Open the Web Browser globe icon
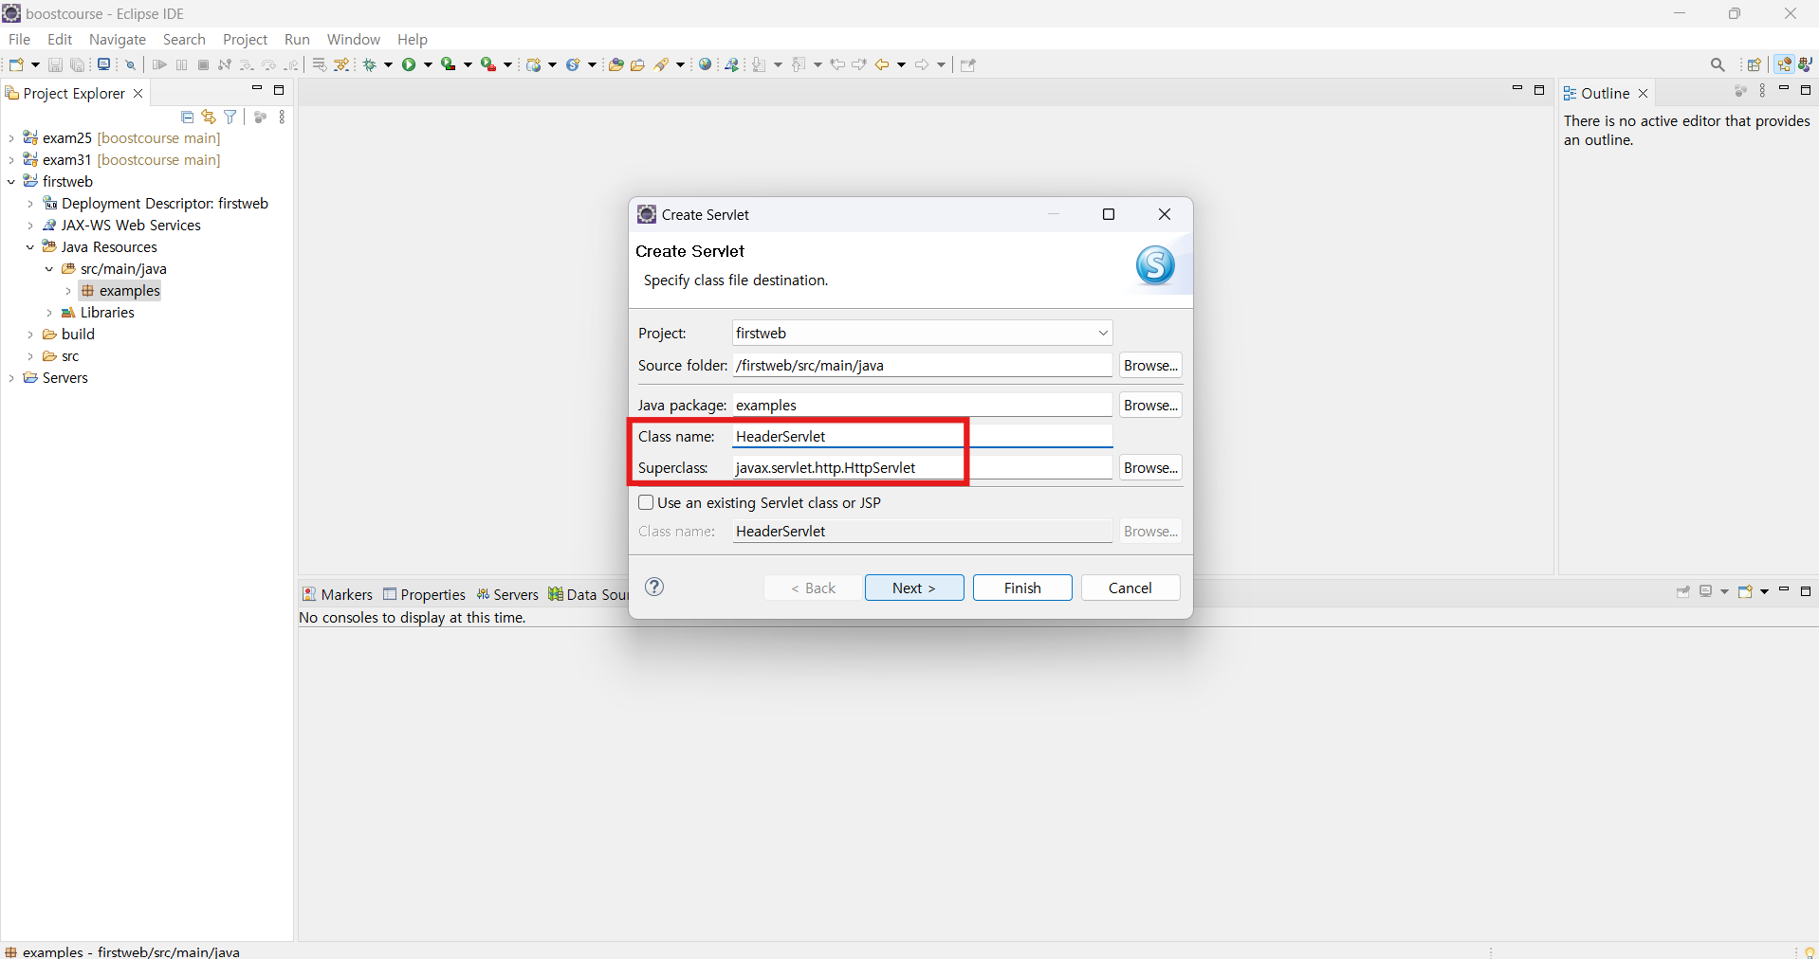1819x959 pixels. (x=705, y=64)
